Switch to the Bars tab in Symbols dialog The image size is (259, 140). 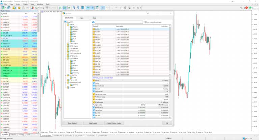tap(82, 18)
